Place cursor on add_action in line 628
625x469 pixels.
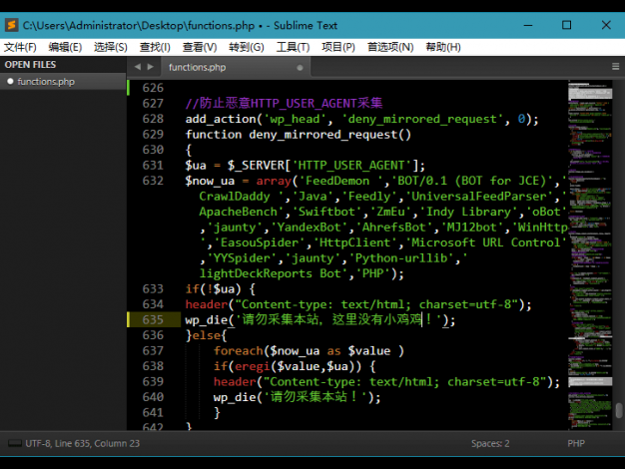[221, 119]
